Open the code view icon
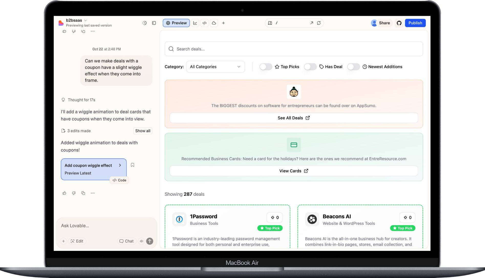This screenshot has width=485, height=278. pos(204,23)
